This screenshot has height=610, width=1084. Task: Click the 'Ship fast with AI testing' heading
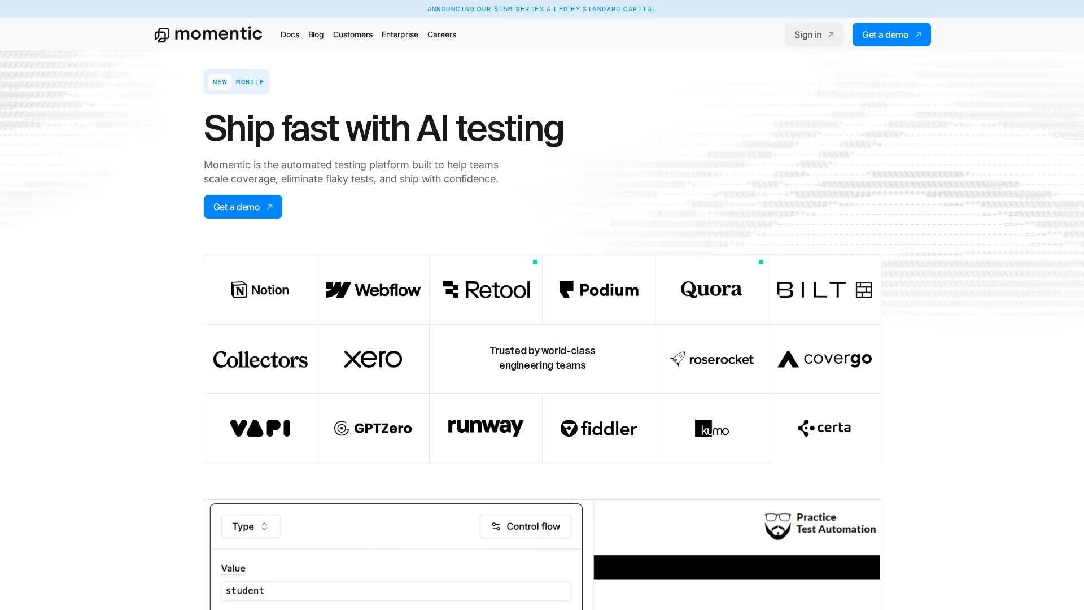click(383, 128)
